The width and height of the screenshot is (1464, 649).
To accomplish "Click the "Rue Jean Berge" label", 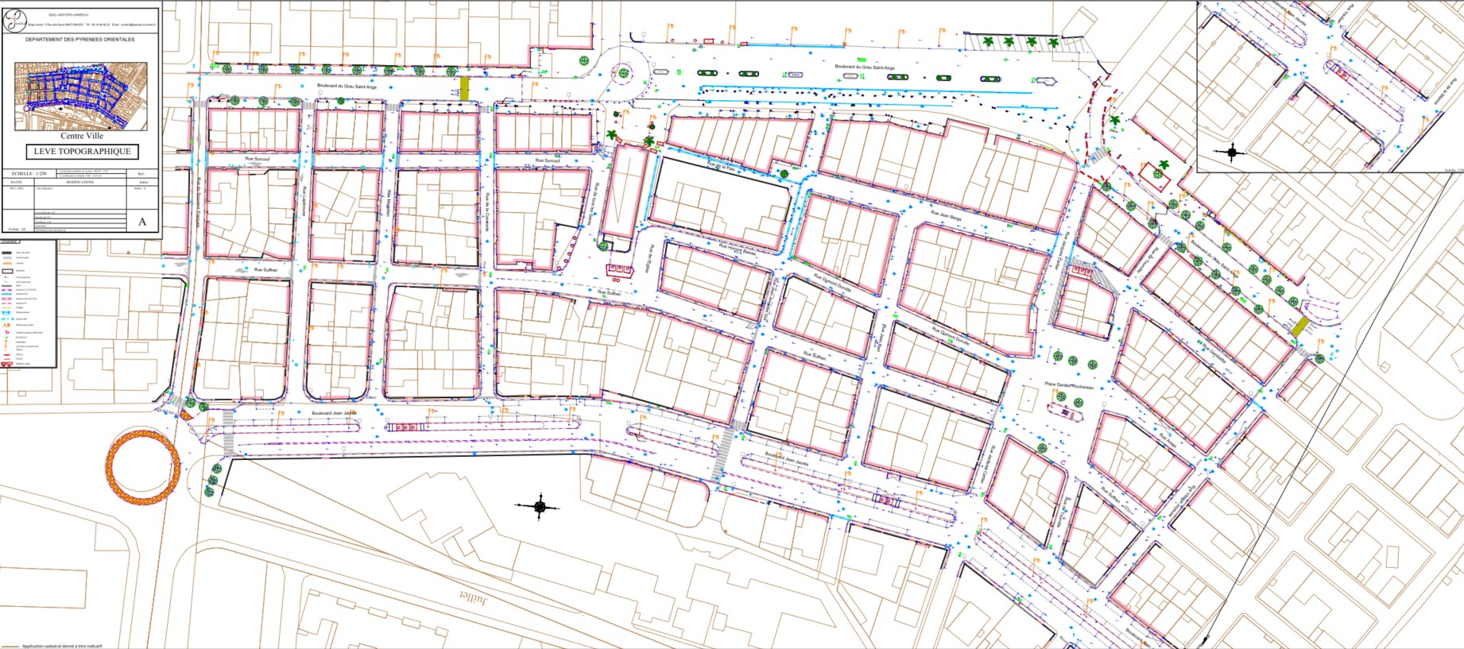I will 946,216.
